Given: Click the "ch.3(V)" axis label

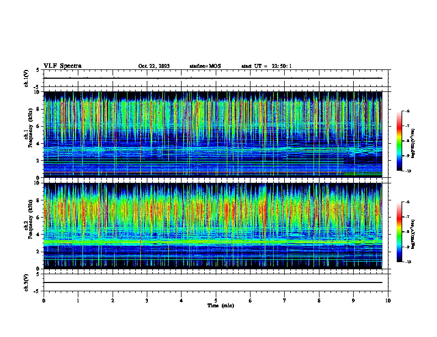Looking at the screenshot, I should [26, 283].
